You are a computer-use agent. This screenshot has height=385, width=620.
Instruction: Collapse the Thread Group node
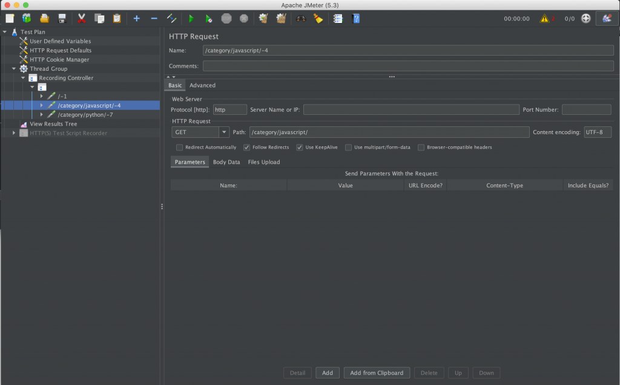point(14,69)
